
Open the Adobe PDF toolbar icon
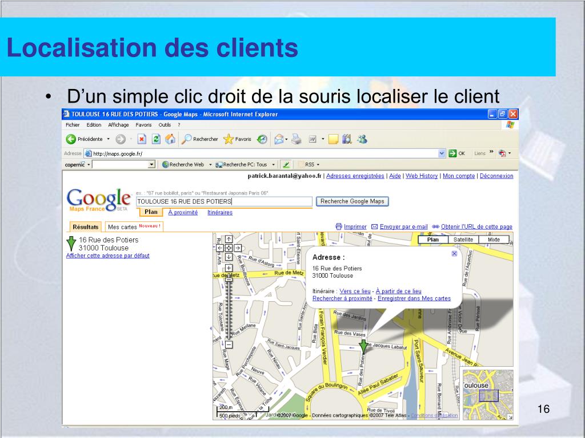[503, 153]
